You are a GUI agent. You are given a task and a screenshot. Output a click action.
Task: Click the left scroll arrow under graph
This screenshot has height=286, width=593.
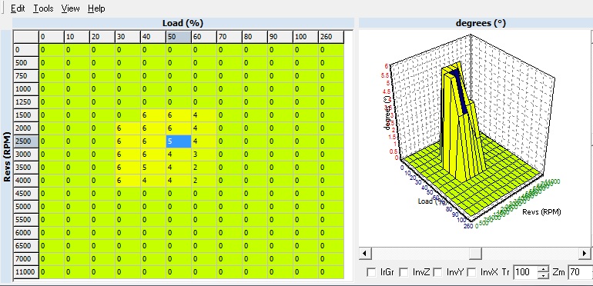point(364,253)
